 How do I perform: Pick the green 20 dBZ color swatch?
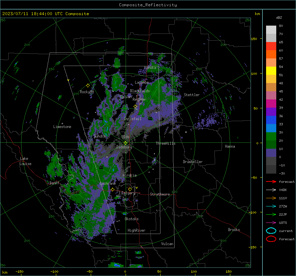click(271, 137)
